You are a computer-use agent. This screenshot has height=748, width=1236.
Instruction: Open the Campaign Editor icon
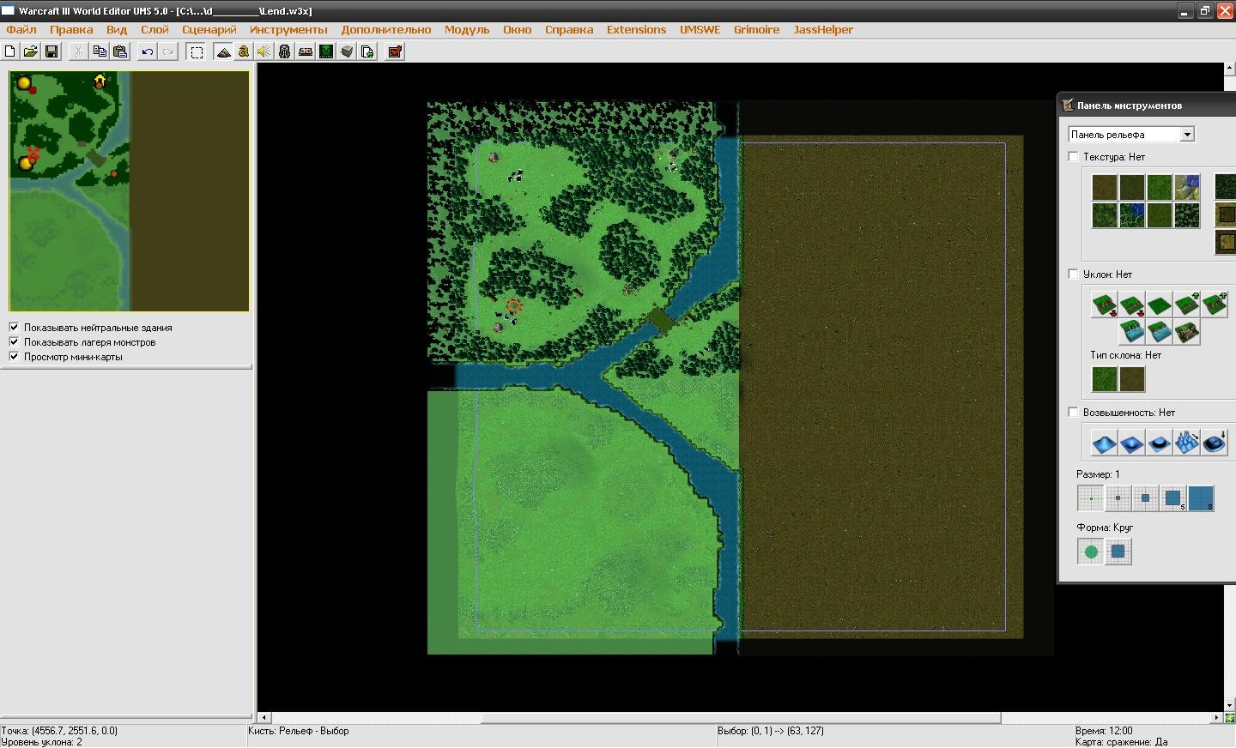[x=306, y=51]
